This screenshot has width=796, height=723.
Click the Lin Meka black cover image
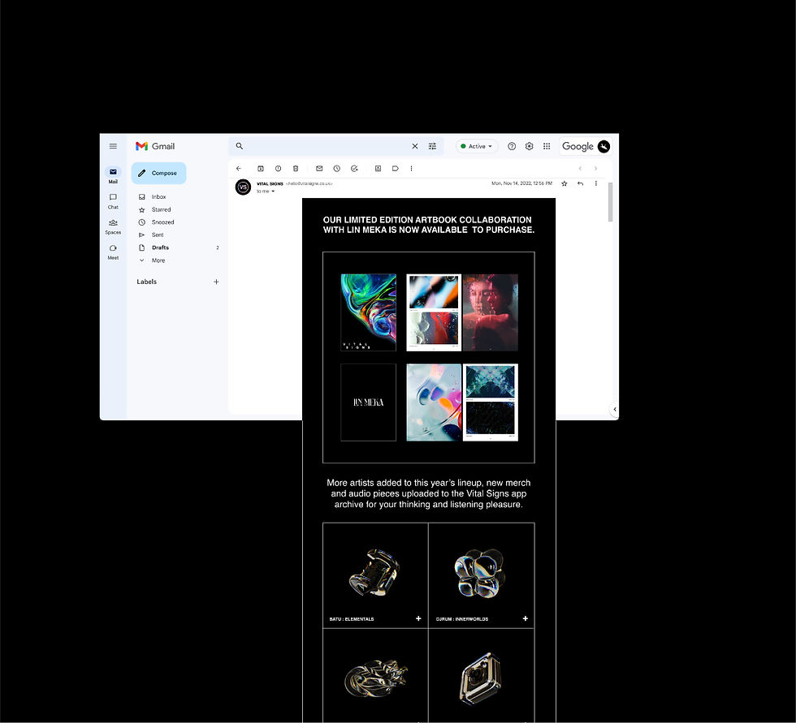[368, 402]
